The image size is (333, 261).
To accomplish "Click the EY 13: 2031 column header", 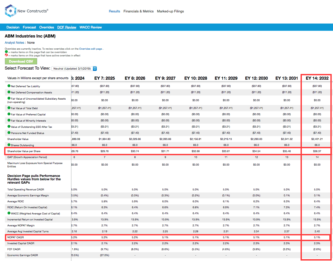I will [x=287, y=78].
